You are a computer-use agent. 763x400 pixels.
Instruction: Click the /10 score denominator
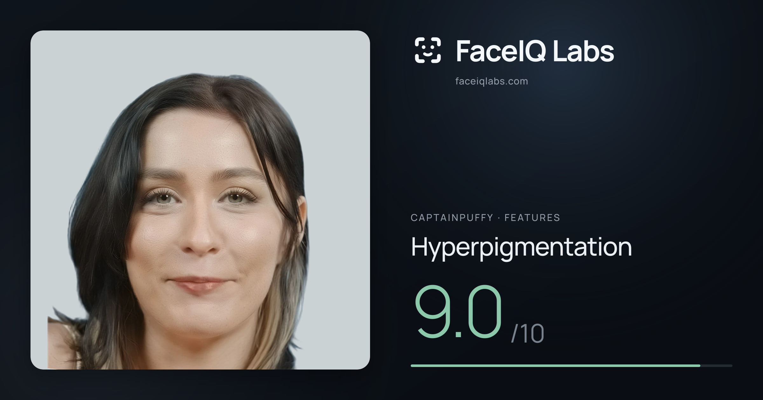(527, 334)
